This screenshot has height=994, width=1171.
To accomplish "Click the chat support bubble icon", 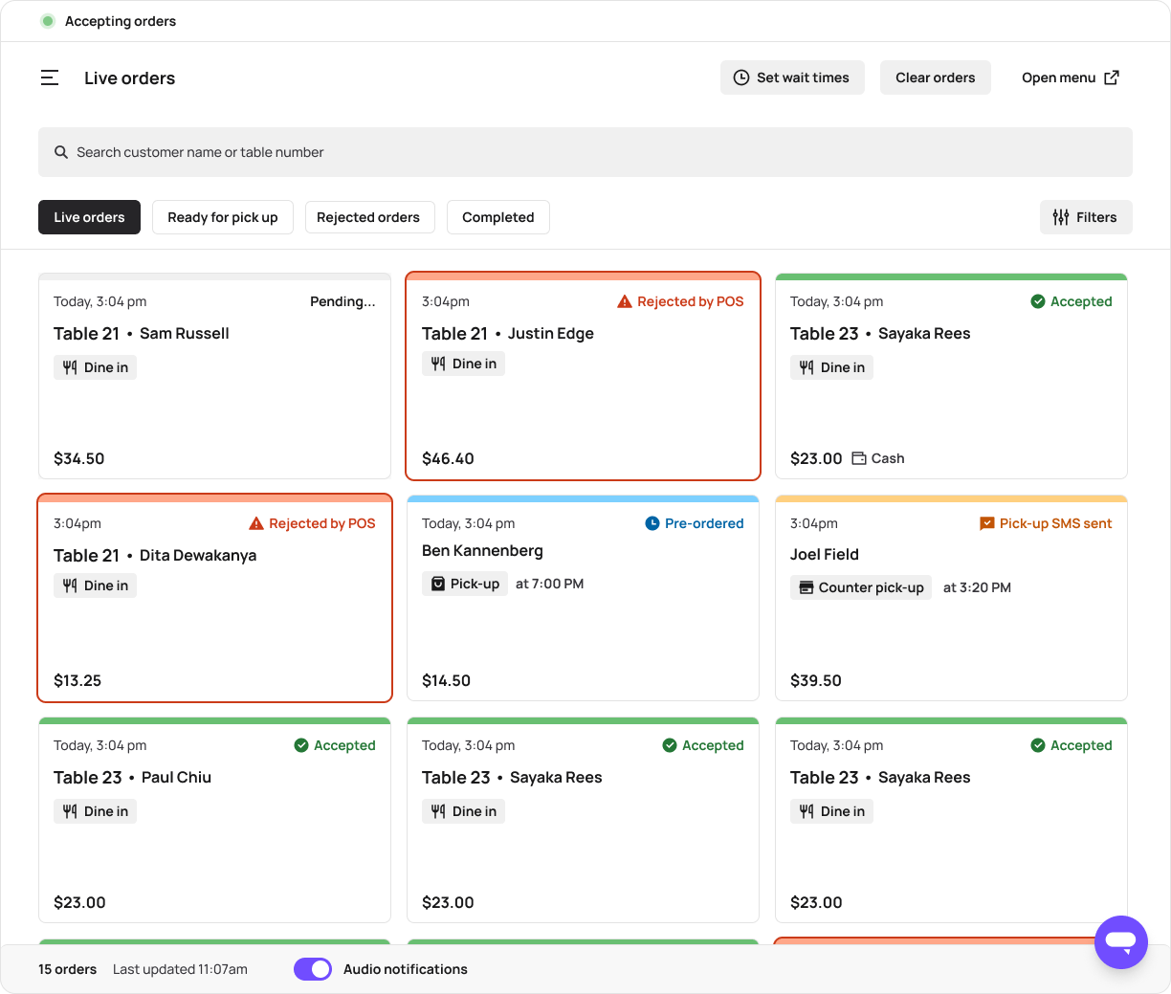I will coord(1120,942).
